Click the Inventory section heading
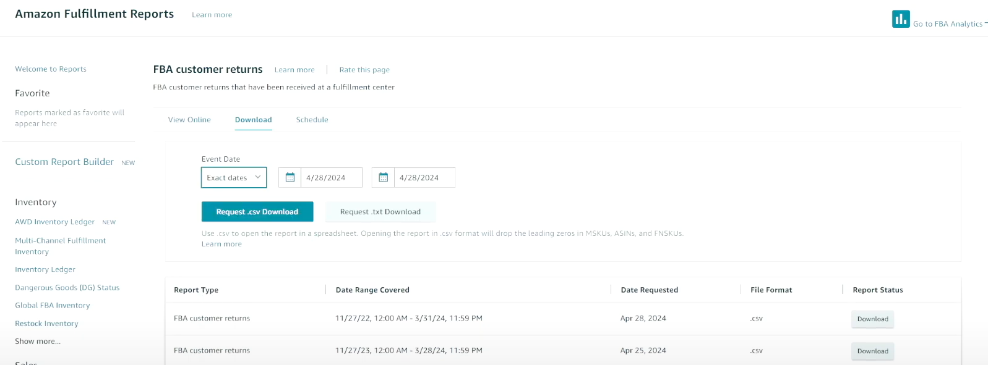Screen dimensions: 988x365 (x=36, y=202)
